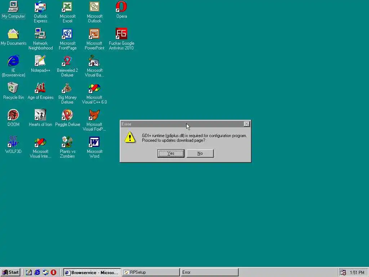The width and height of the screenshot is (369, 277).
Task: Switch to Browservice taskbar button
Action: [x=92, y=272]
